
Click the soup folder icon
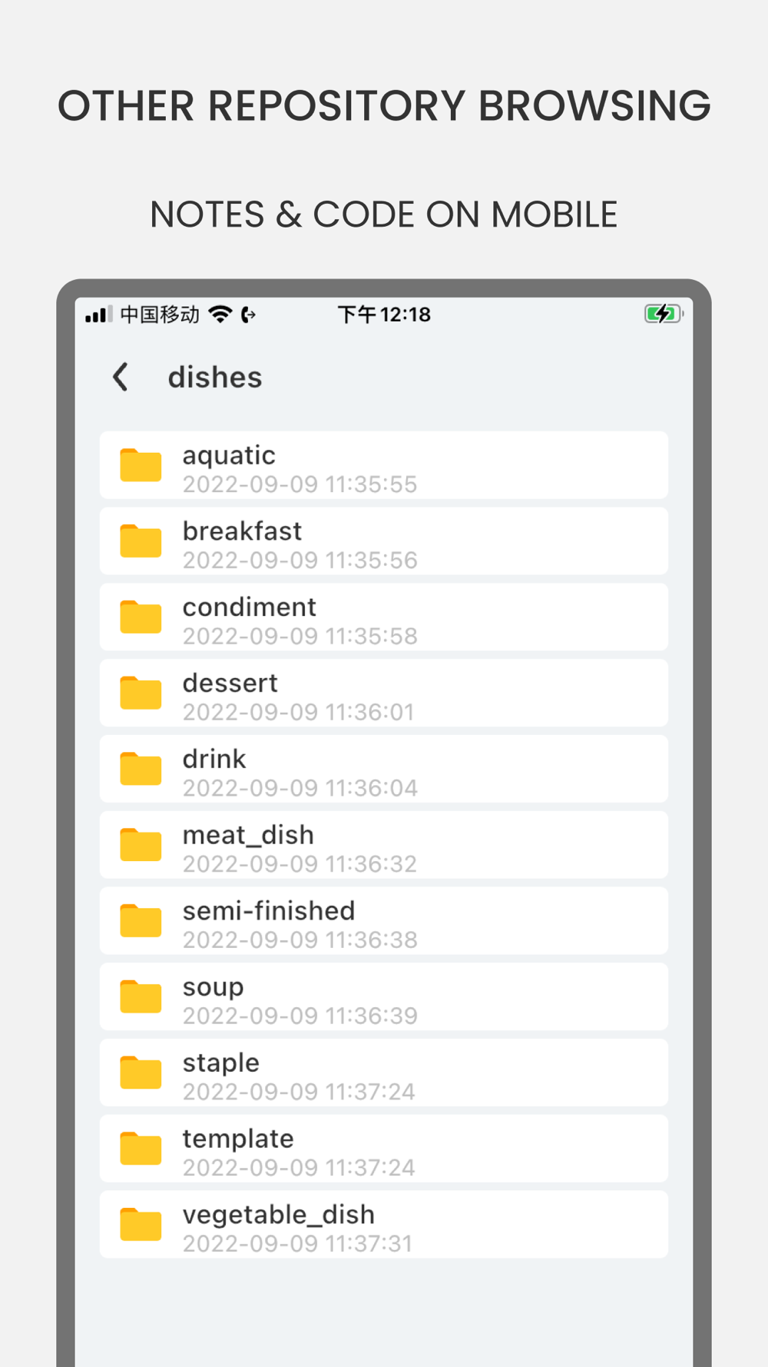141,996
